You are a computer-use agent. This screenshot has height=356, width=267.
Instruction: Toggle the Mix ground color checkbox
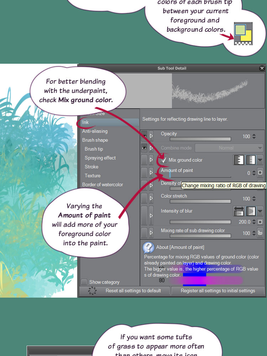pos(164,160)
